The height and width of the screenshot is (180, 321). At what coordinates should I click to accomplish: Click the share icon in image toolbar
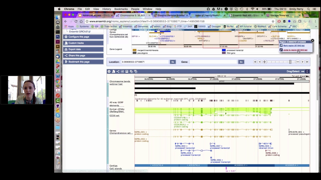[x=118, y=71]
